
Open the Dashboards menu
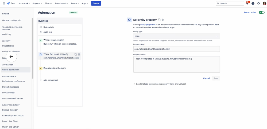(62, 3)
